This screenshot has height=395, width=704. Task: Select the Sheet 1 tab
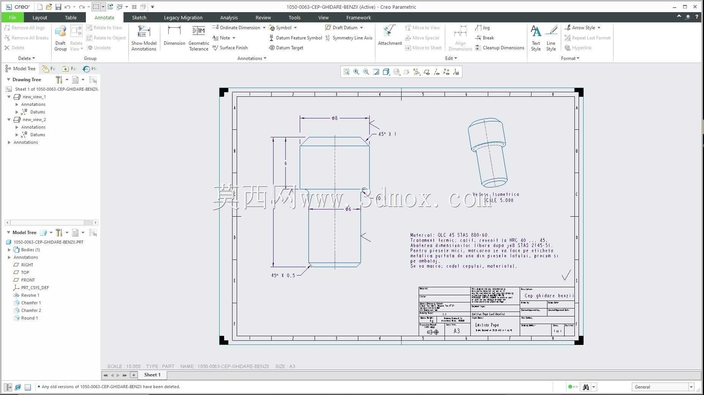pos(152,375)
